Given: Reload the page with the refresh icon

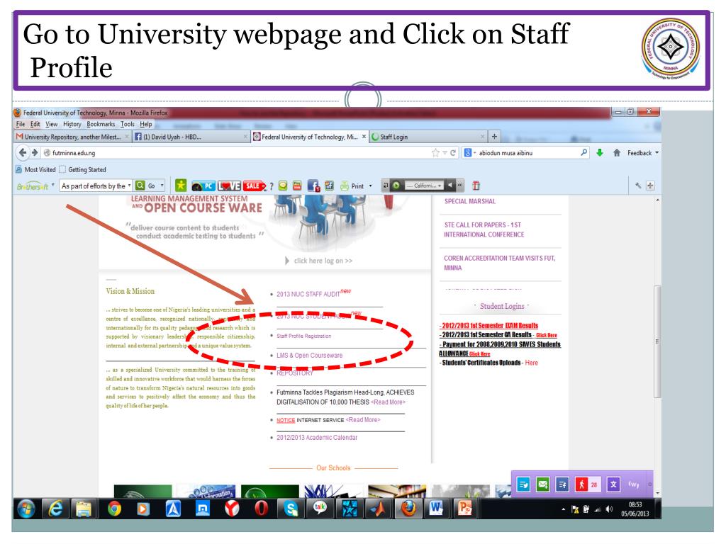Looking at the screenshot, I should (x=453, y=153).
